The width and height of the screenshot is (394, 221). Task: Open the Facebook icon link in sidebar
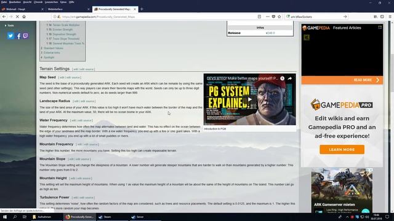[18, 36]
